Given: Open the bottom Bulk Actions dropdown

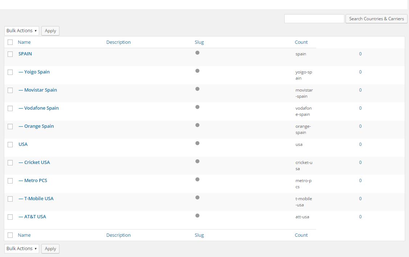Looking at the screenshot, I should 22,249.
